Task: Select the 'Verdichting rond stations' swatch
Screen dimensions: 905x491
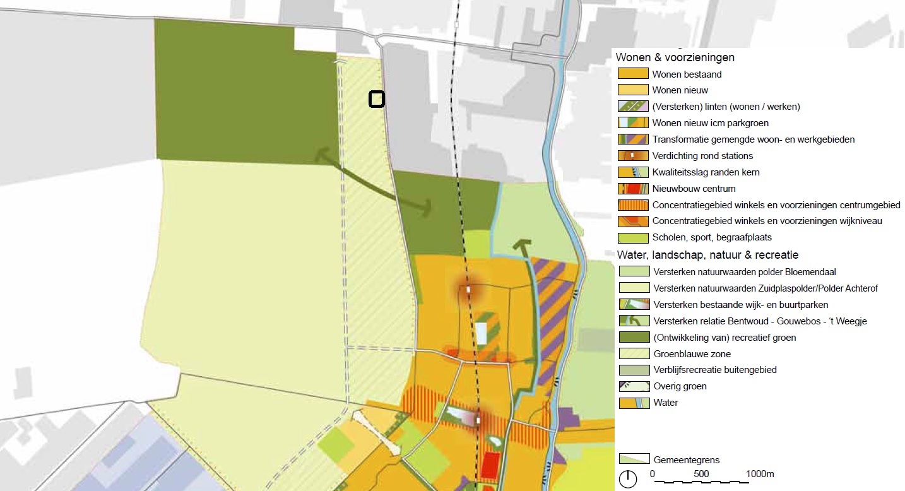Action: (633, 156)
